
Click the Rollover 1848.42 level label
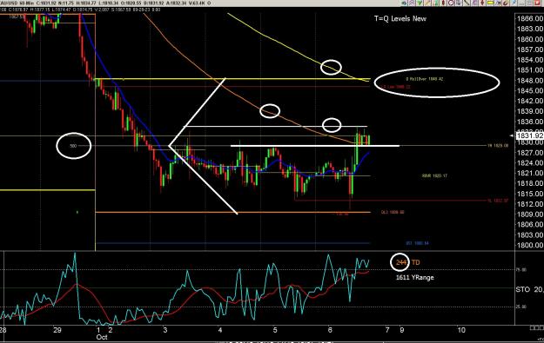pos(425,79)
